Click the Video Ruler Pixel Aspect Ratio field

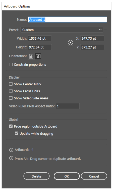(68, 106)
